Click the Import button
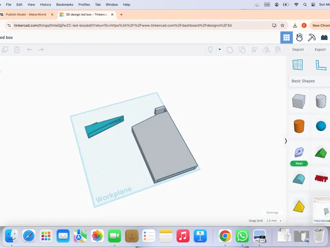Image resolution: width=330 pixels, height=248 pixels. coord(298,50)
